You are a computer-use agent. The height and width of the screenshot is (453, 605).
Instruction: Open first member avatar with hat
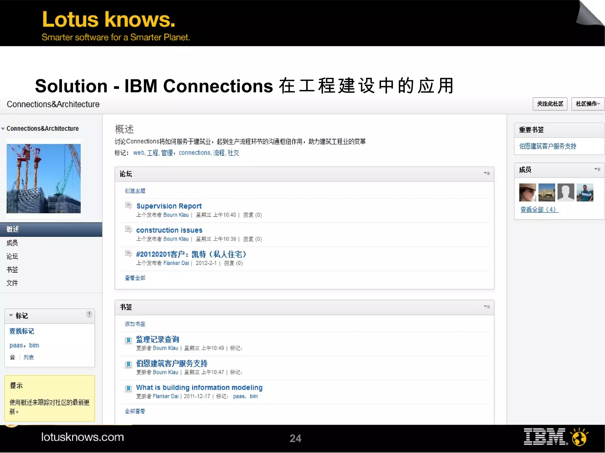(528, 192)
